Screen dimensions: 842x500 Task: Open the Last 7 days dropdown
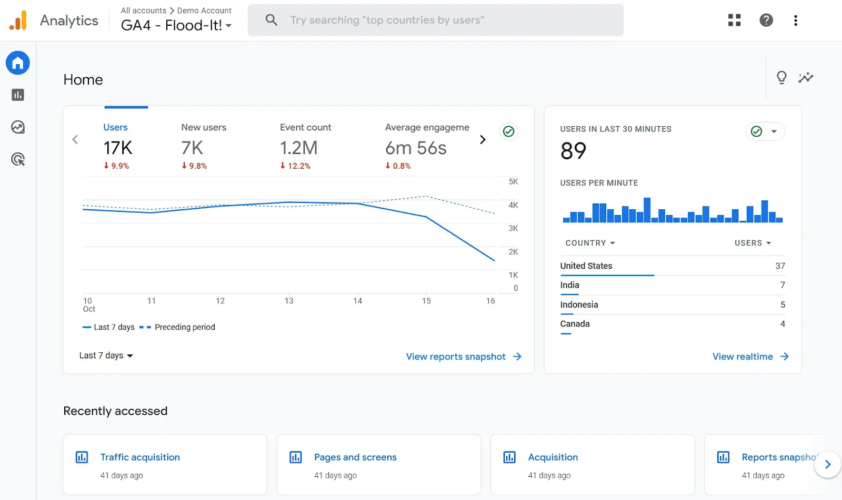click(x=105, y=355)
